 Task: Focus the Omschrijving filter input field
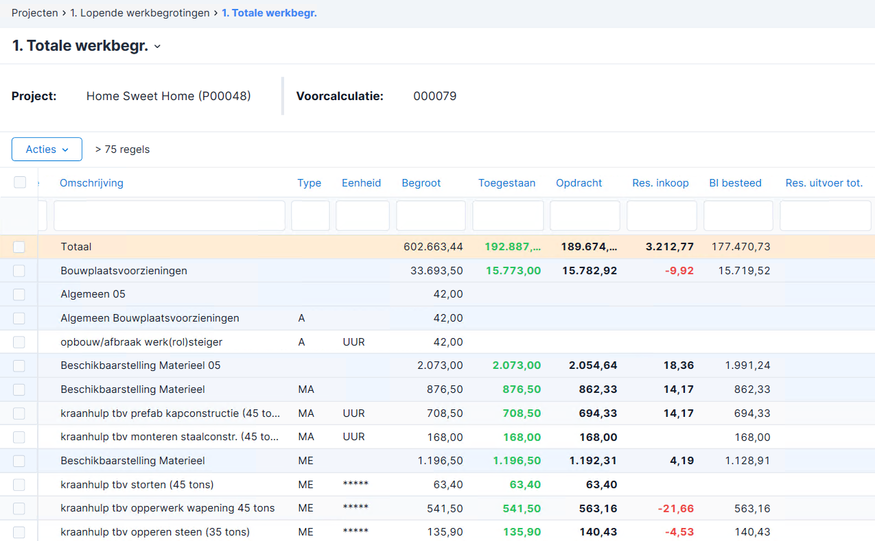170,215
